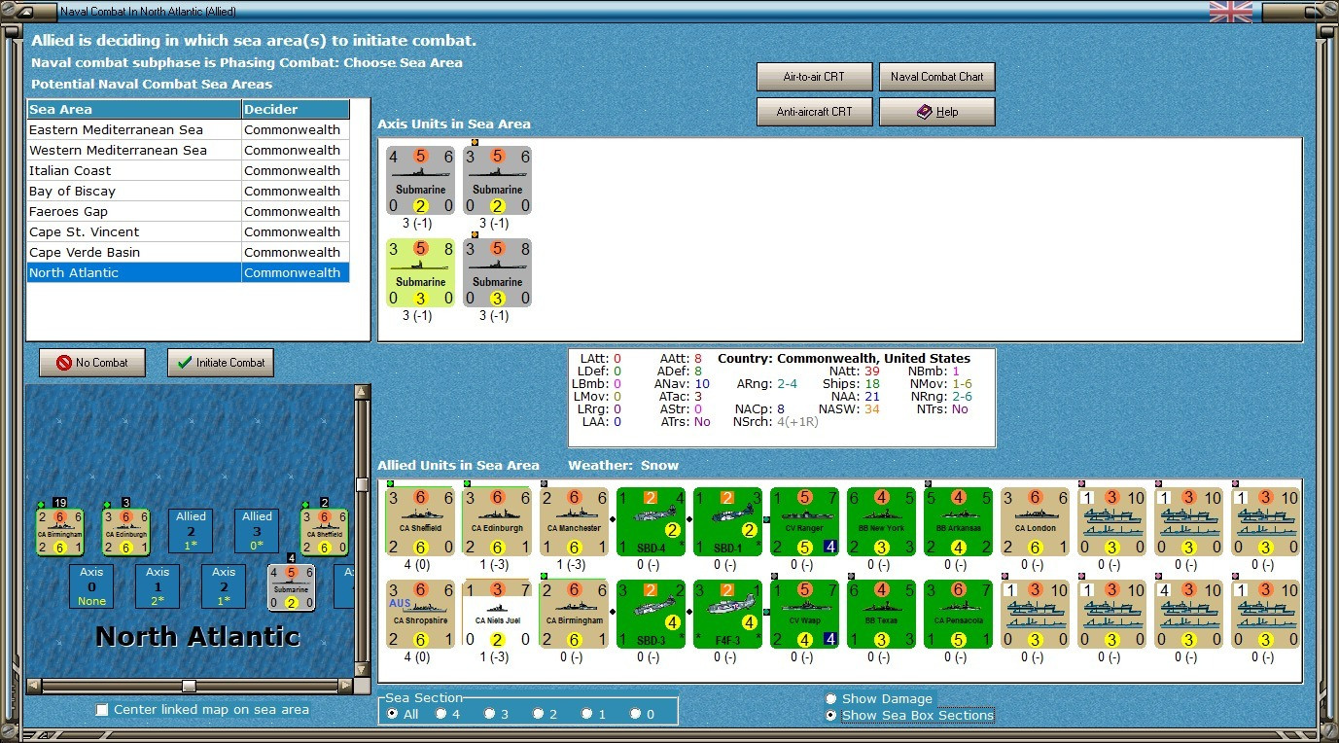Select the SBD-1 aircraft counter
This screenshot has width=1339, height=743.
[727, 521]
